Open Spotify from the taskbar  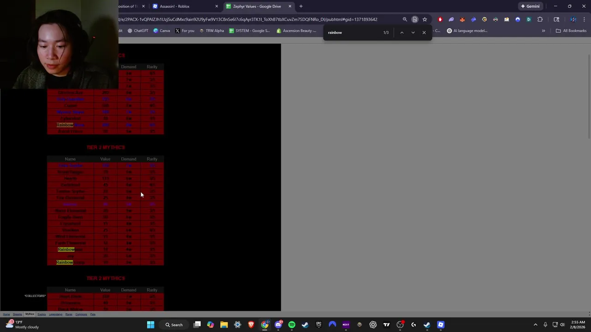[x=292, y=325]
